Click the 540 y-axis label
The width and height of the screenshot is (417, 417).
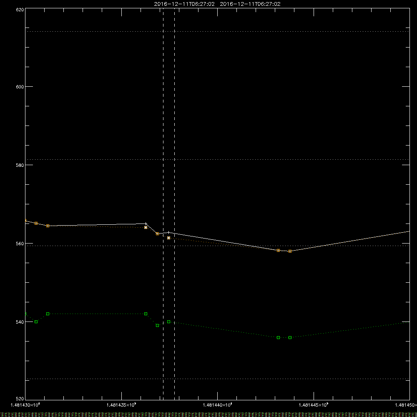click(x=20, y=322)
